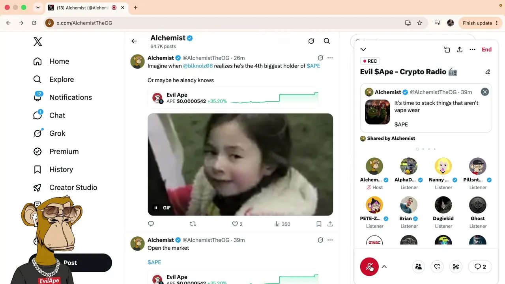This screenshot has width=505, height=284.
Task: Expand microphone options with the up chevron
Action: (x=384, y=267)
